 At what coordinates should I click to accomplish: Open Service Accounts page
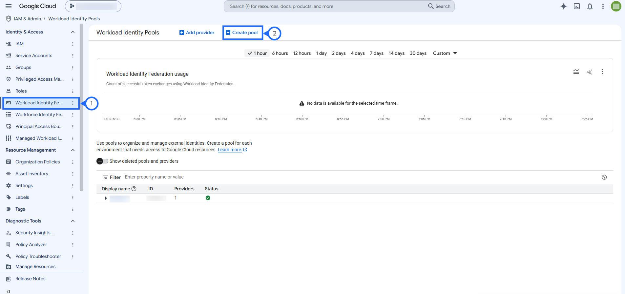coord(34,55)
